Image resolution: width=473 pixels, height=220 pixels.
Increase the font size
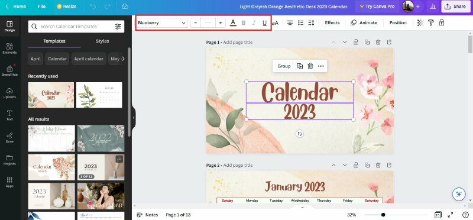coord(221,23)
